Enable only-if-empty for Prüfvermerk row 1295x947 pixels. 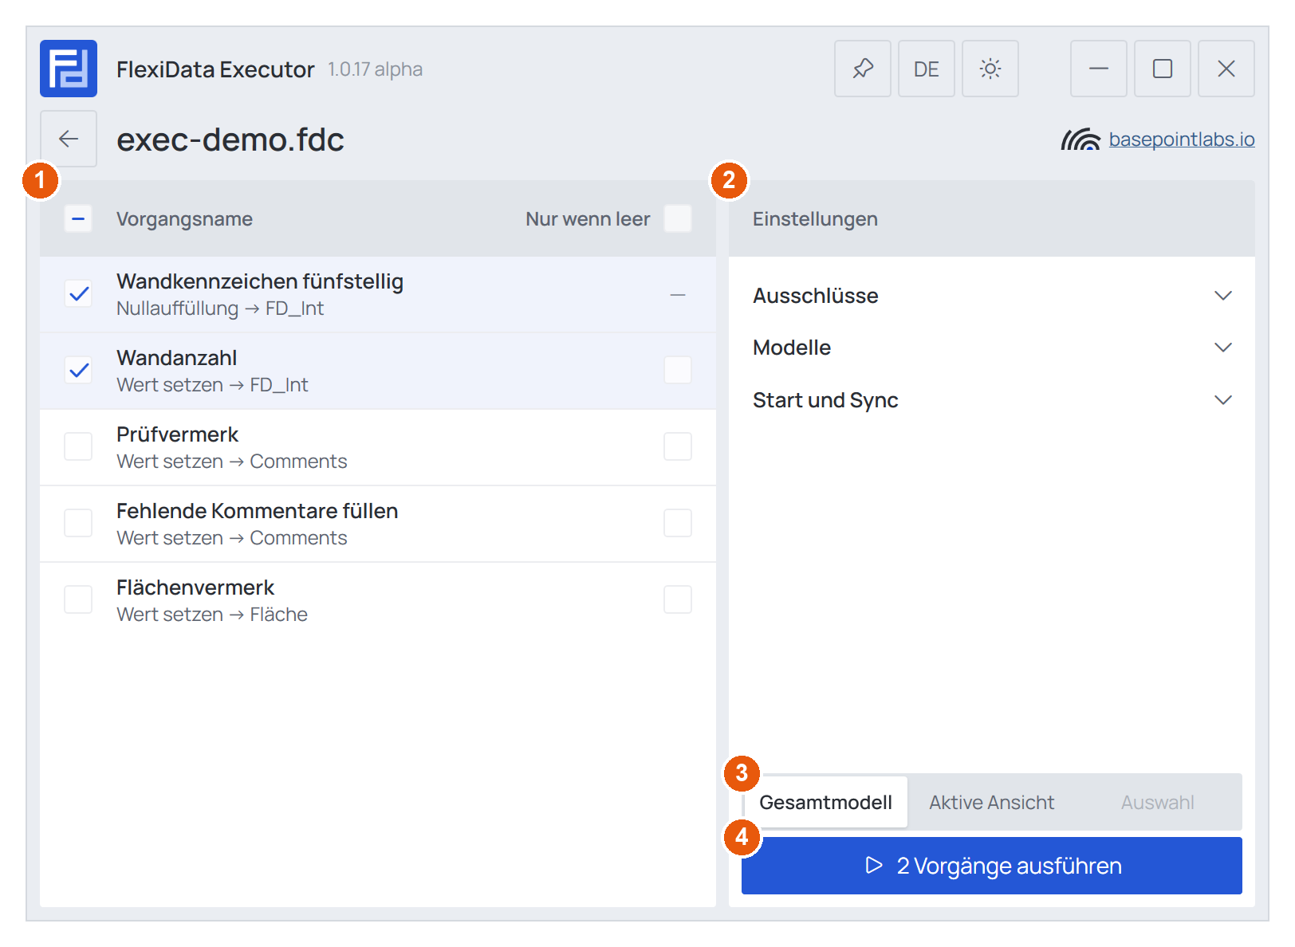coord(678,446)
